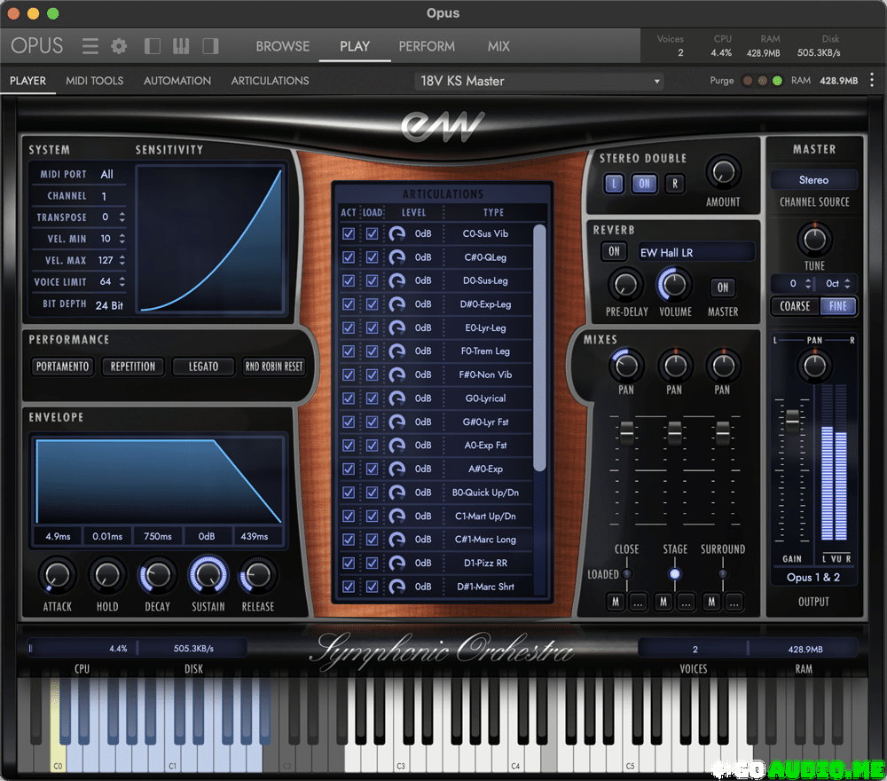This screenshot has height=781, width=887.
Task: Click the Portamento performance button
Action: (62, 367)
